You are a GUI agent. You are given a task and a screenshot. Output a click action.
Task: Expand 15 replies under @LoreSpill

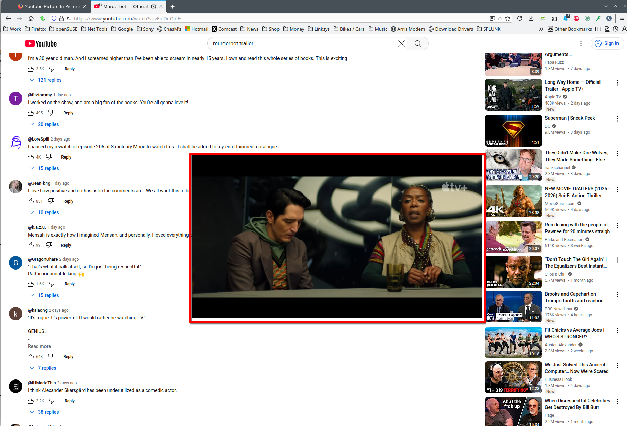click(44, 168)
